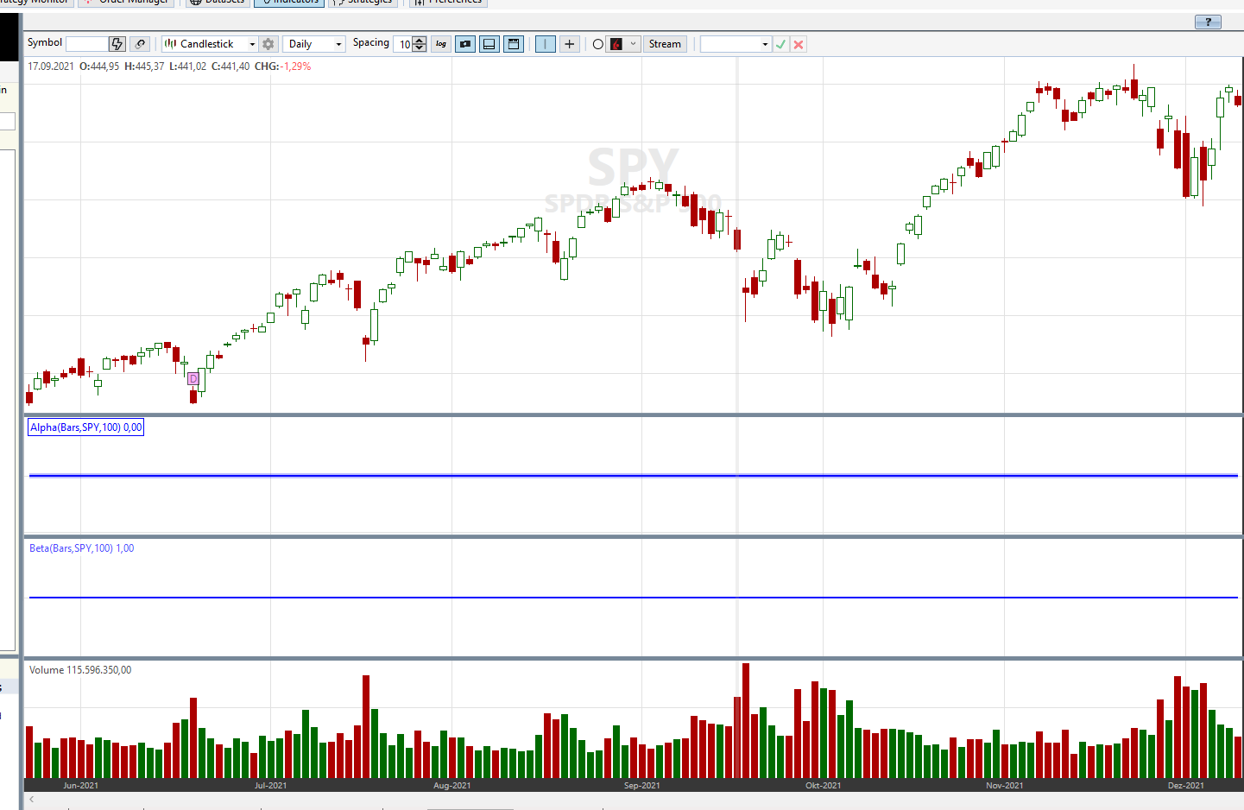Open help with the question mark button
The image size is (1244, 810).
(1208, 22)
